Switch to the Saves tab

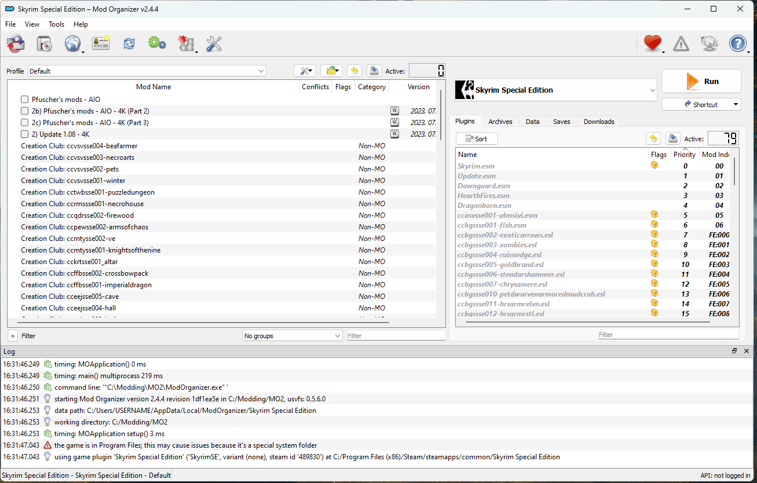tap(562, 122)
